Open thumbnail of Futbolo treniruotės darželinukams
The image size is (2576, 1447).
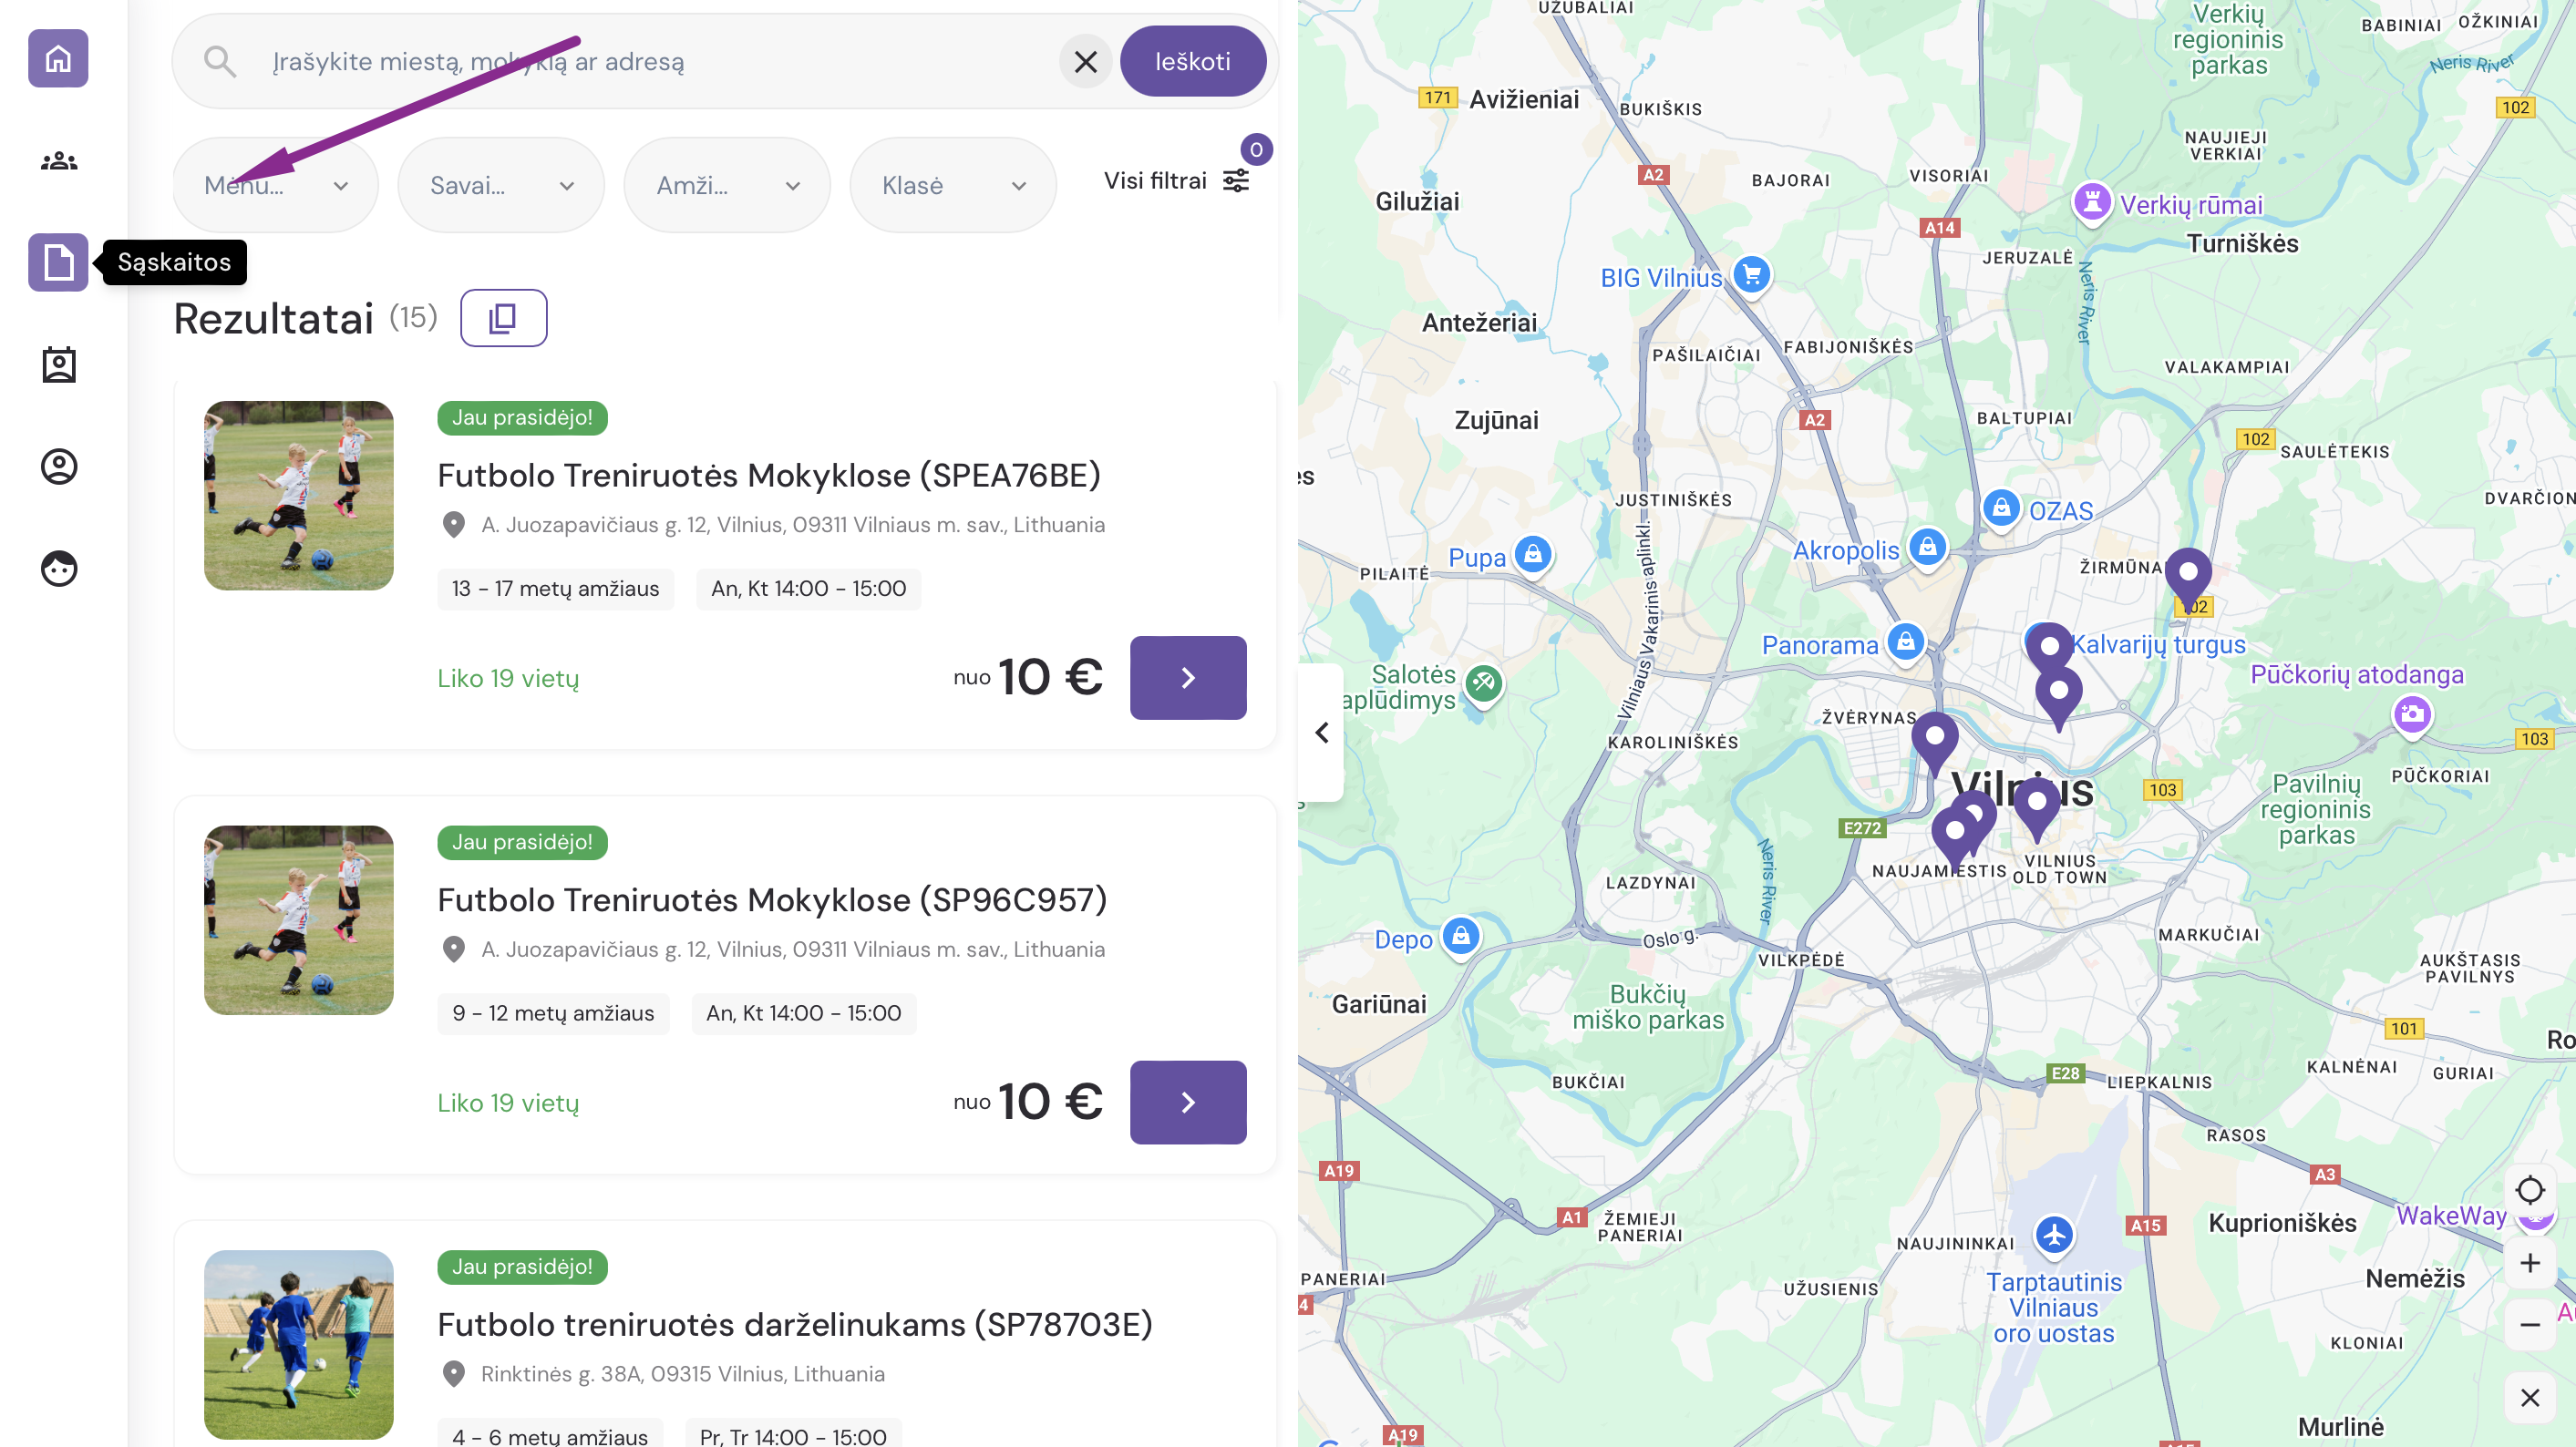click(299, 1345)
